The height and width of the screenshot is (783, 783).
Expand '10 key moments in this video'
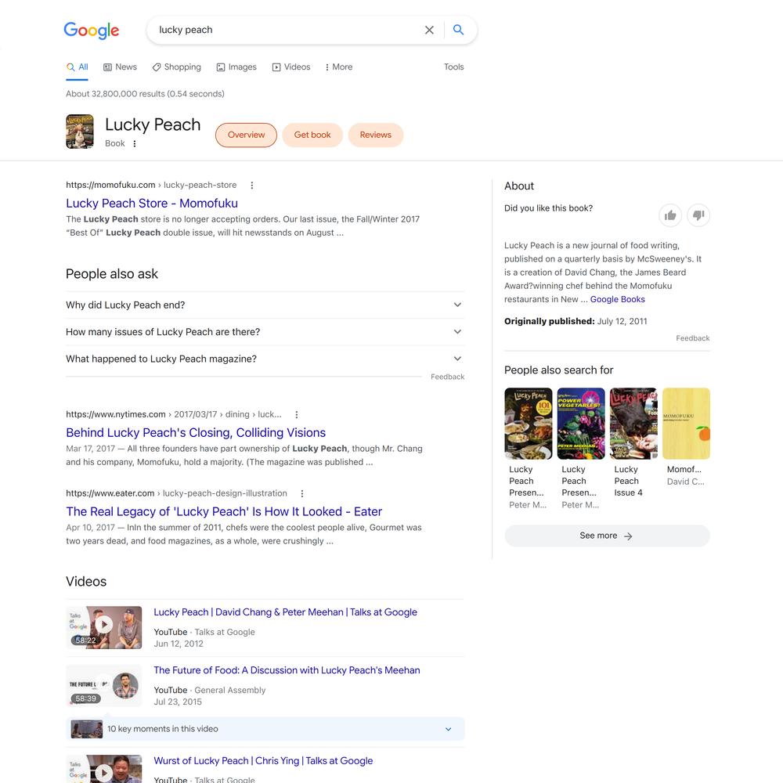point(265,729)
